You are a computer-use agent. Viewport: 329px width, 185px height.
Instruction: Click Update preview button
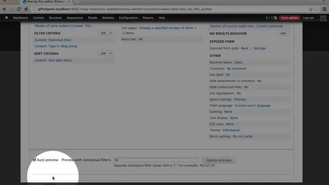point(218,160)
